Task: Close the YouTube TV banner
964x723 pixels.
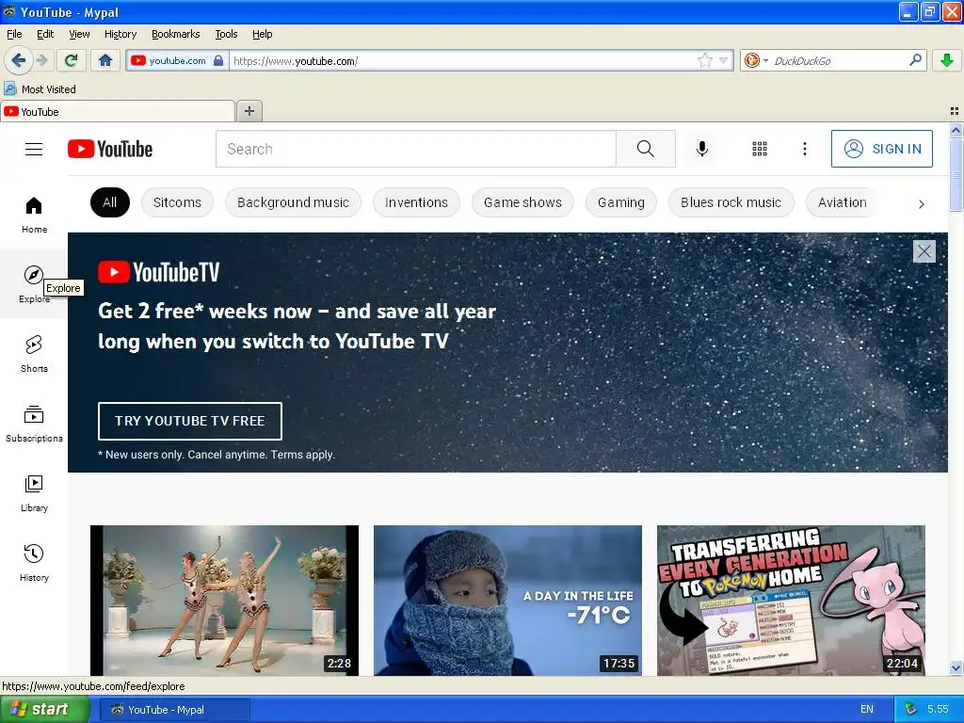Action: click(x=924, y=251)
